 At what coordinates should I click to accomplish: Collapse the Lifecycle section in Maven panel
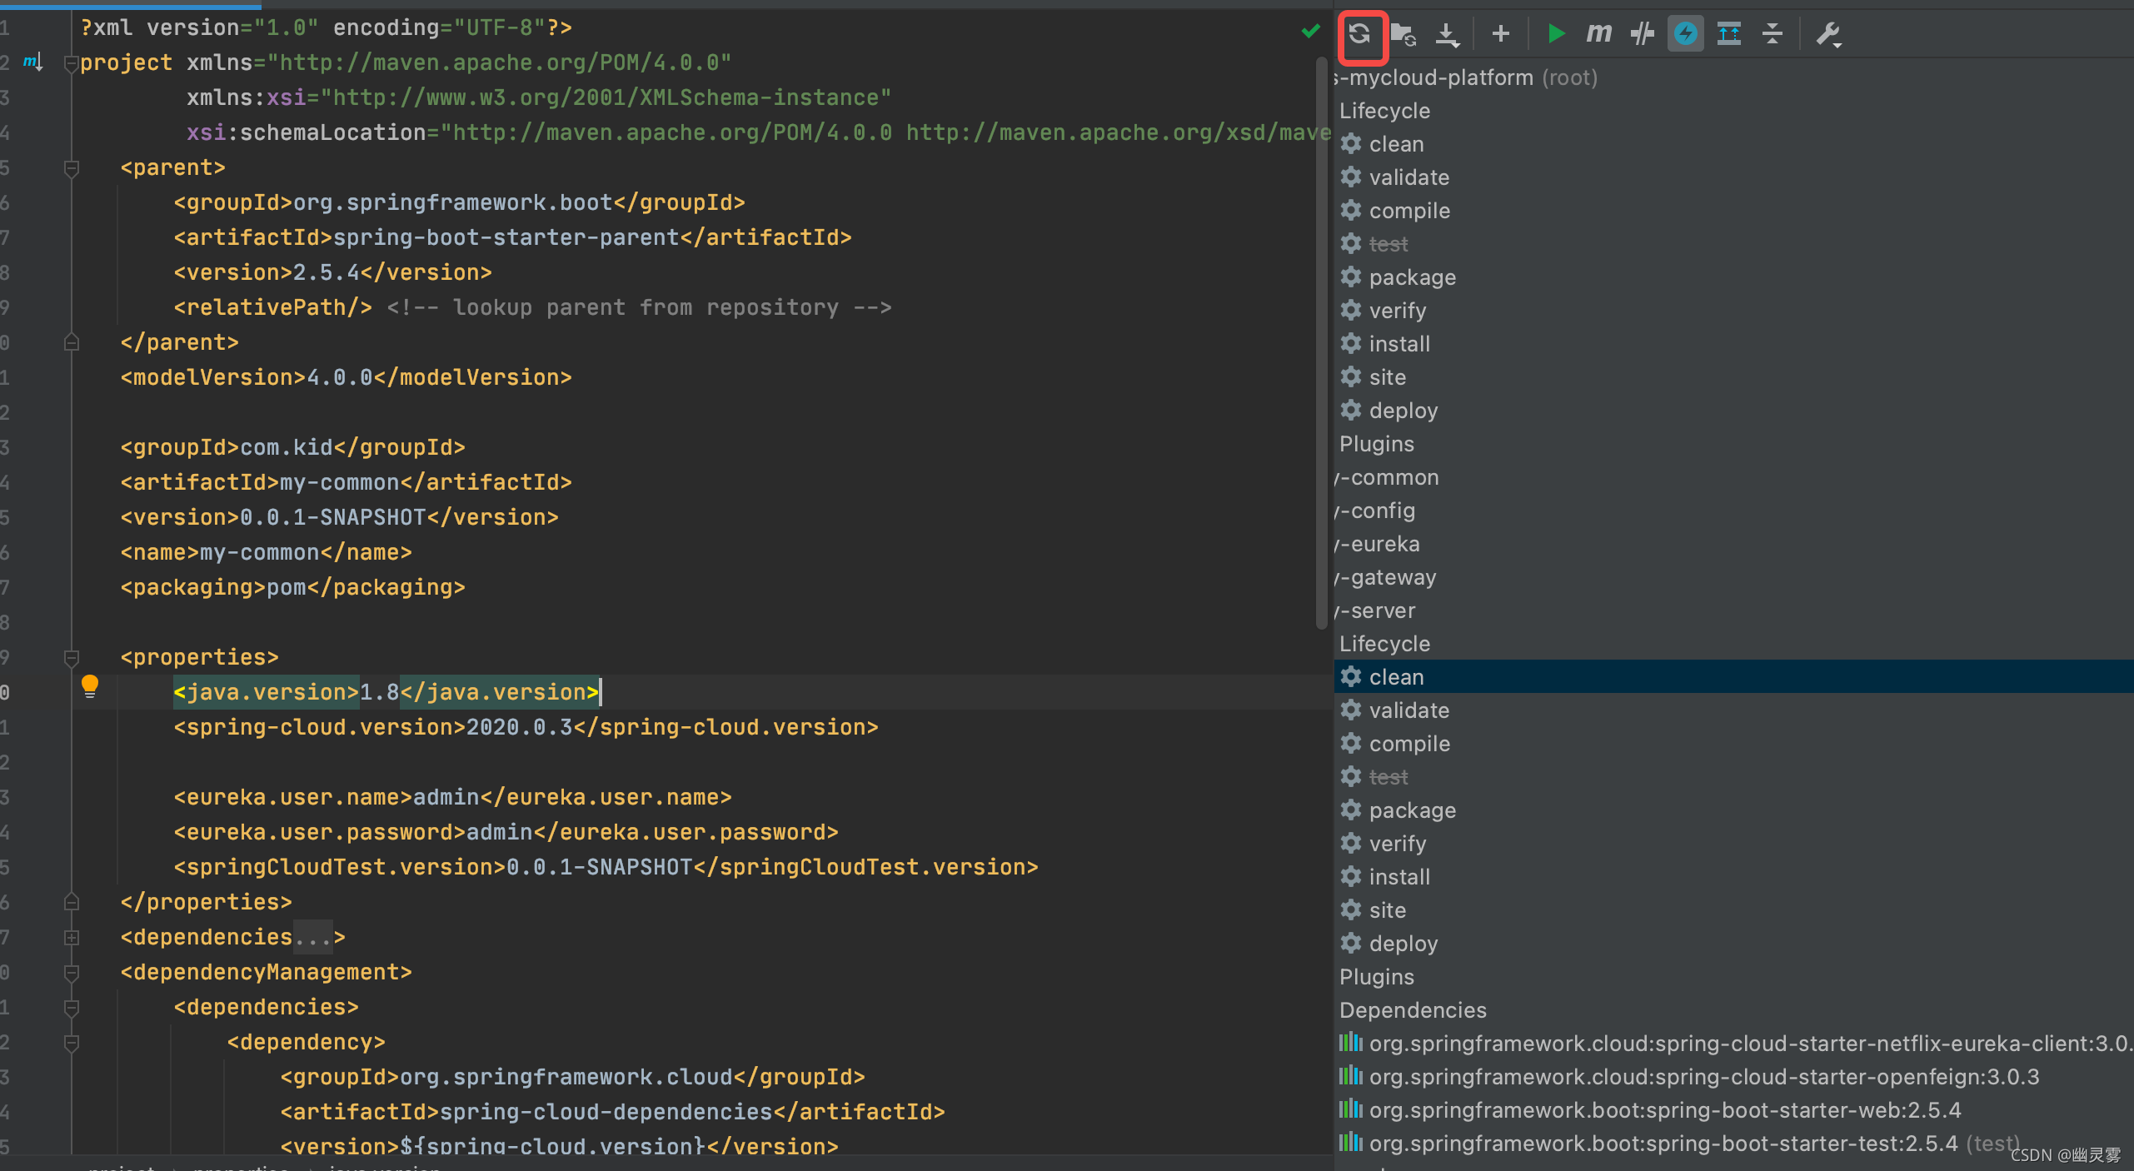[1384, 111]
